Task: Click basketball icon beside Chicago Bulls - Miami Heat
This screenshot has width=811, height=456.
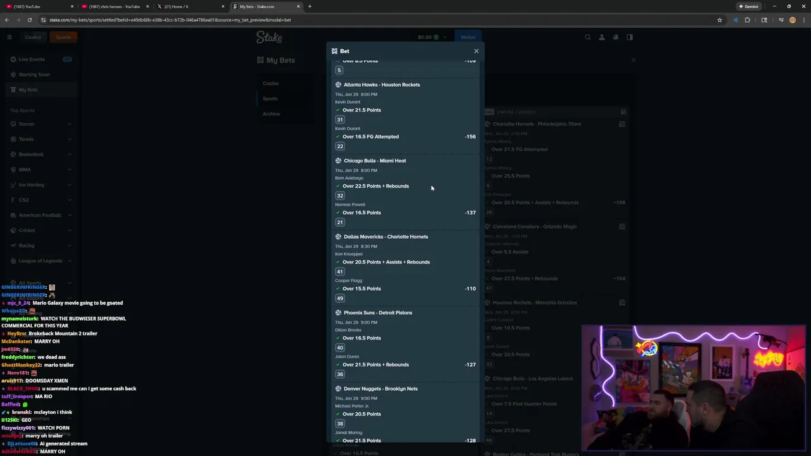Action: click(x=338, y=161)
